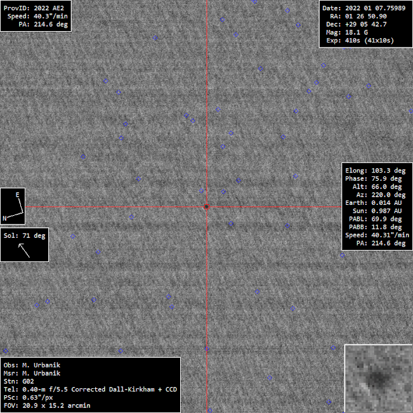The width and height of the screenshot is (413, 413).
Task: Select the 'ProvID: 2022 AE2' text
Action: pyautogui.click(x=34, y=8)
